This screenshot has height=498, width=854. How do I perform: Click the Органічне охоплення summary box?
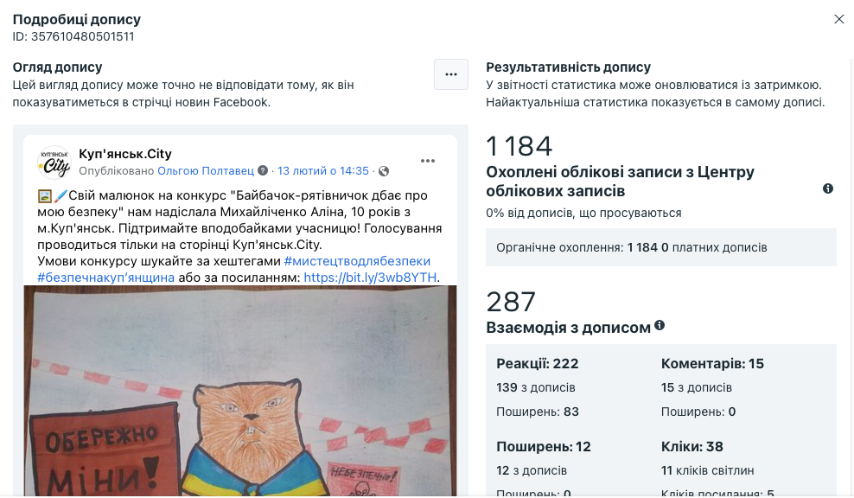[661, 247]
